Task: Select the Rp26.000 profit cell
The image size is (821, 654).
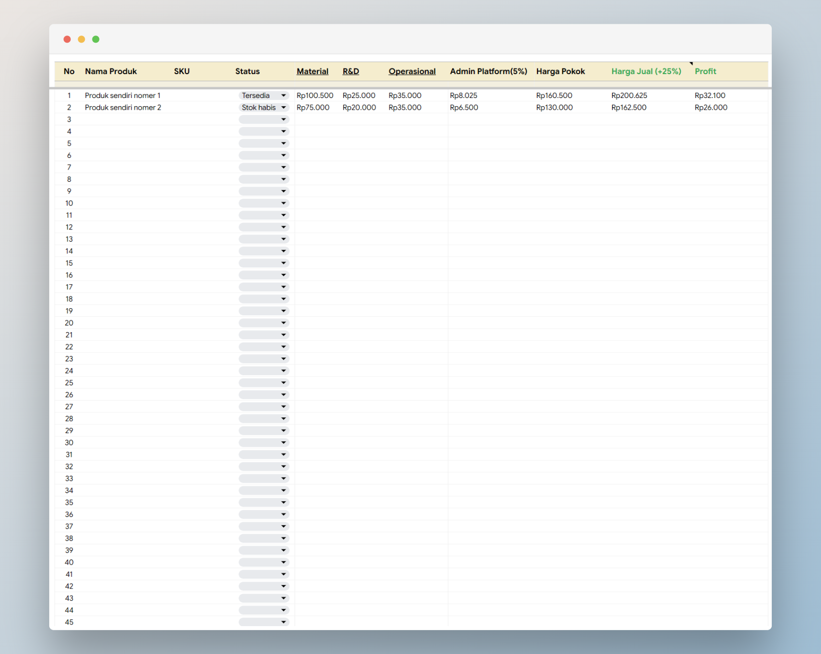Action: pos(711,108)
